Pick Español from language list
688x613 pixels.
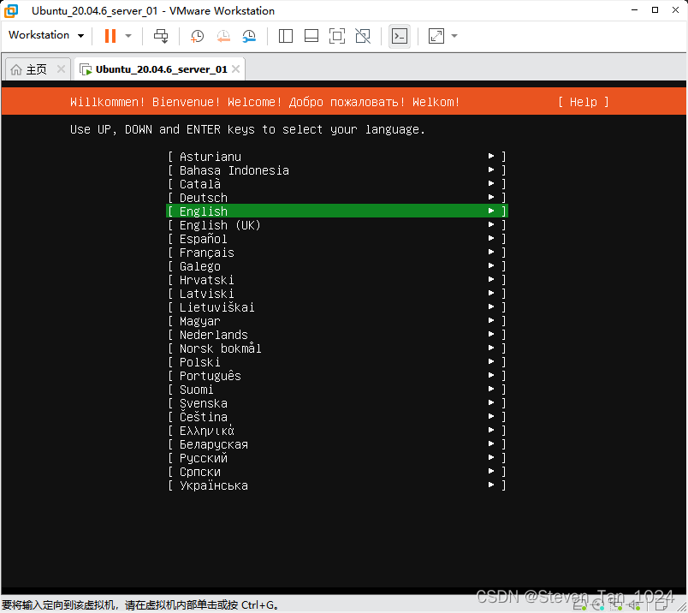(337, 239)
